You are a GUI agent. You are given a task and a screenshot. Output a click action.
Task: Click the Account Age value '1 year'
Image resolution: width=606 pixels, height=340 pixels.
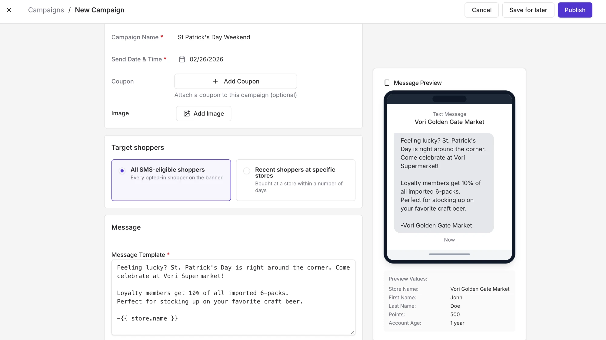(457, 323)
